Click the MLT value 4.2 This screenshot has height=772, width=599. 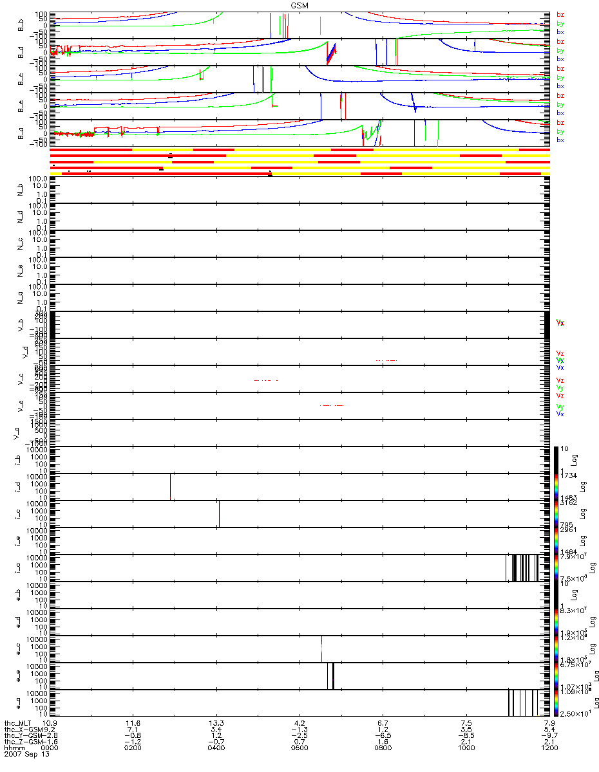[299, 723]
